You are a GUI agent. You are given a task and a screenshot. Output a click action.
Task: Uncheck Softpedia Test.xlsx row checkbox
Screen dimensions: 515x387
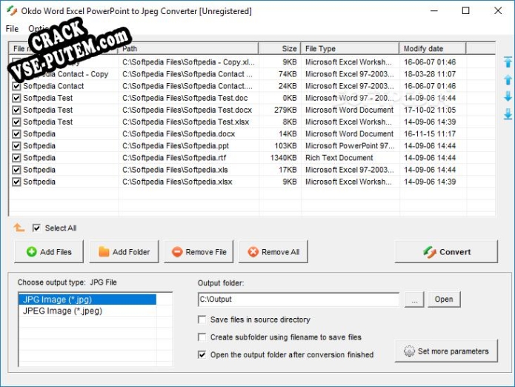pos(16,122)
